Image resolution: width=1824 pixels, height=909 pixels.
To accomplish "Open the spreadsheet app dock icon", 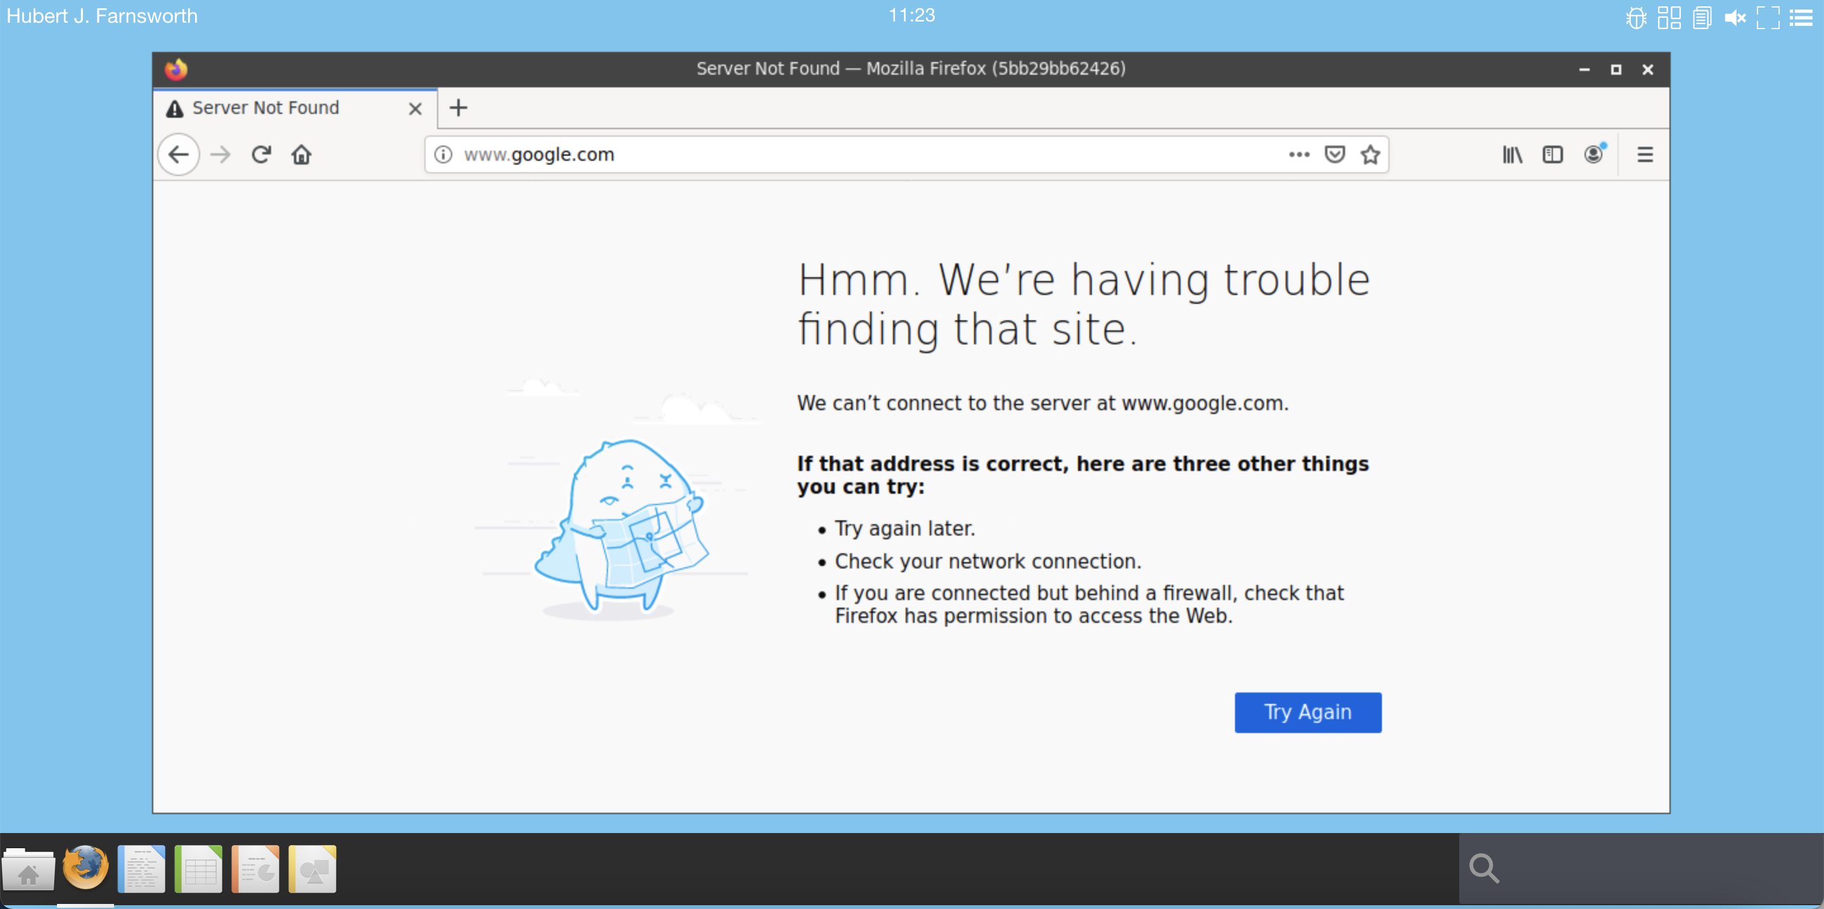I will (x=198, y=868).
